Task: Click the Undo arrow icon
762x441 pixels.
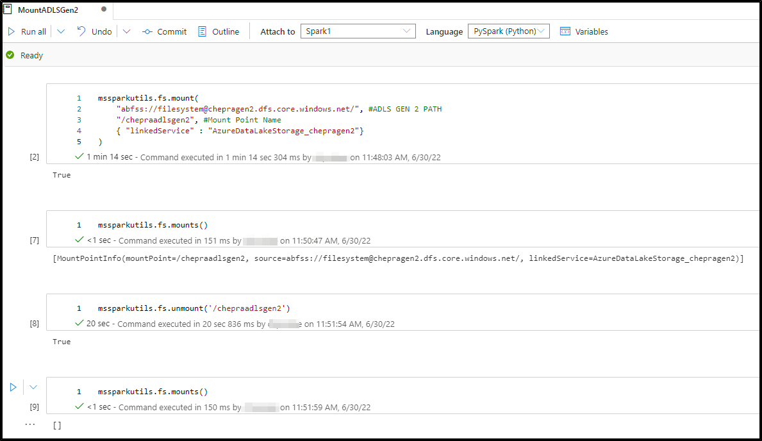Action: tap(81, 31)
